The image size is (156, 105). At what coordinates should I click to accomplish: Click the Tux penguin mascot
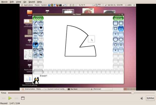(36, 80)
